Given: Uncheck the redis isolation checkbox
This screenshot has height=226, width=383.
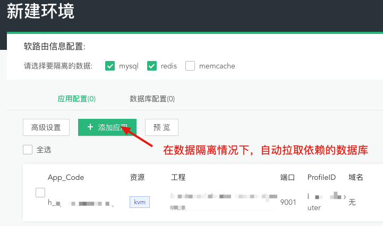Looking at the screenshot, I should pyautogui.click(x=152, y=66).
